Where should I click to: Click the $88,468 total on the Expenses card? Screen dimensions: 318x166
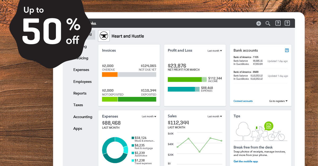click(x=111, y=123)
